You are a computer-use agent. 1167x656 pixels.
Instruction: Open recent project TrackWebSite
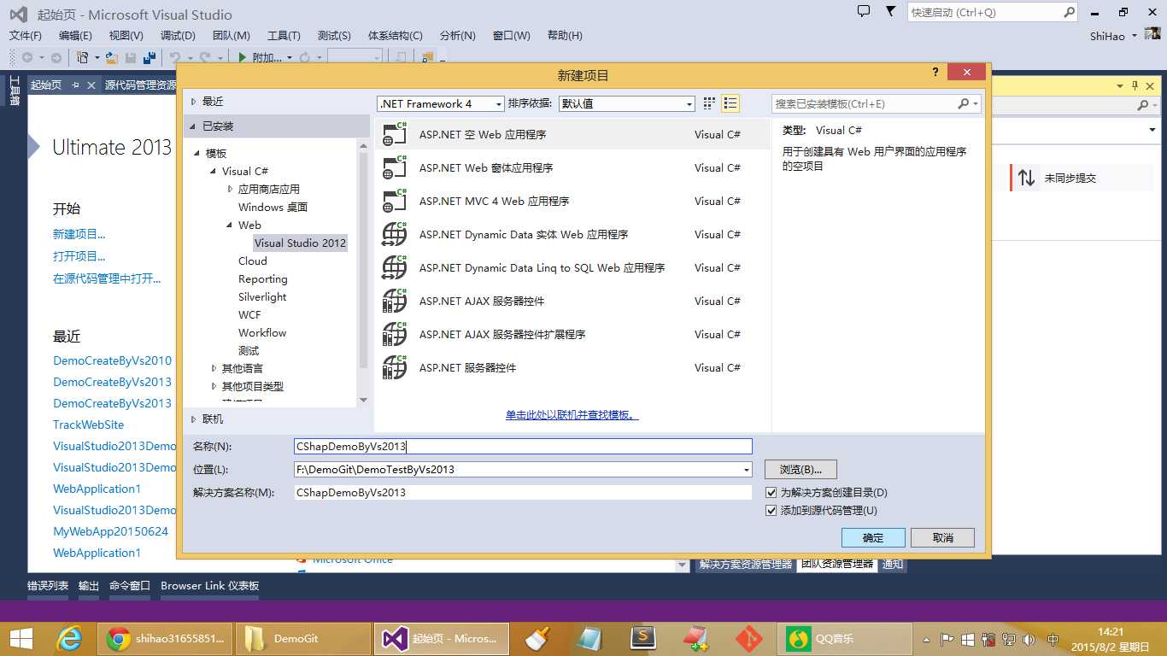(x=89, y=425)
